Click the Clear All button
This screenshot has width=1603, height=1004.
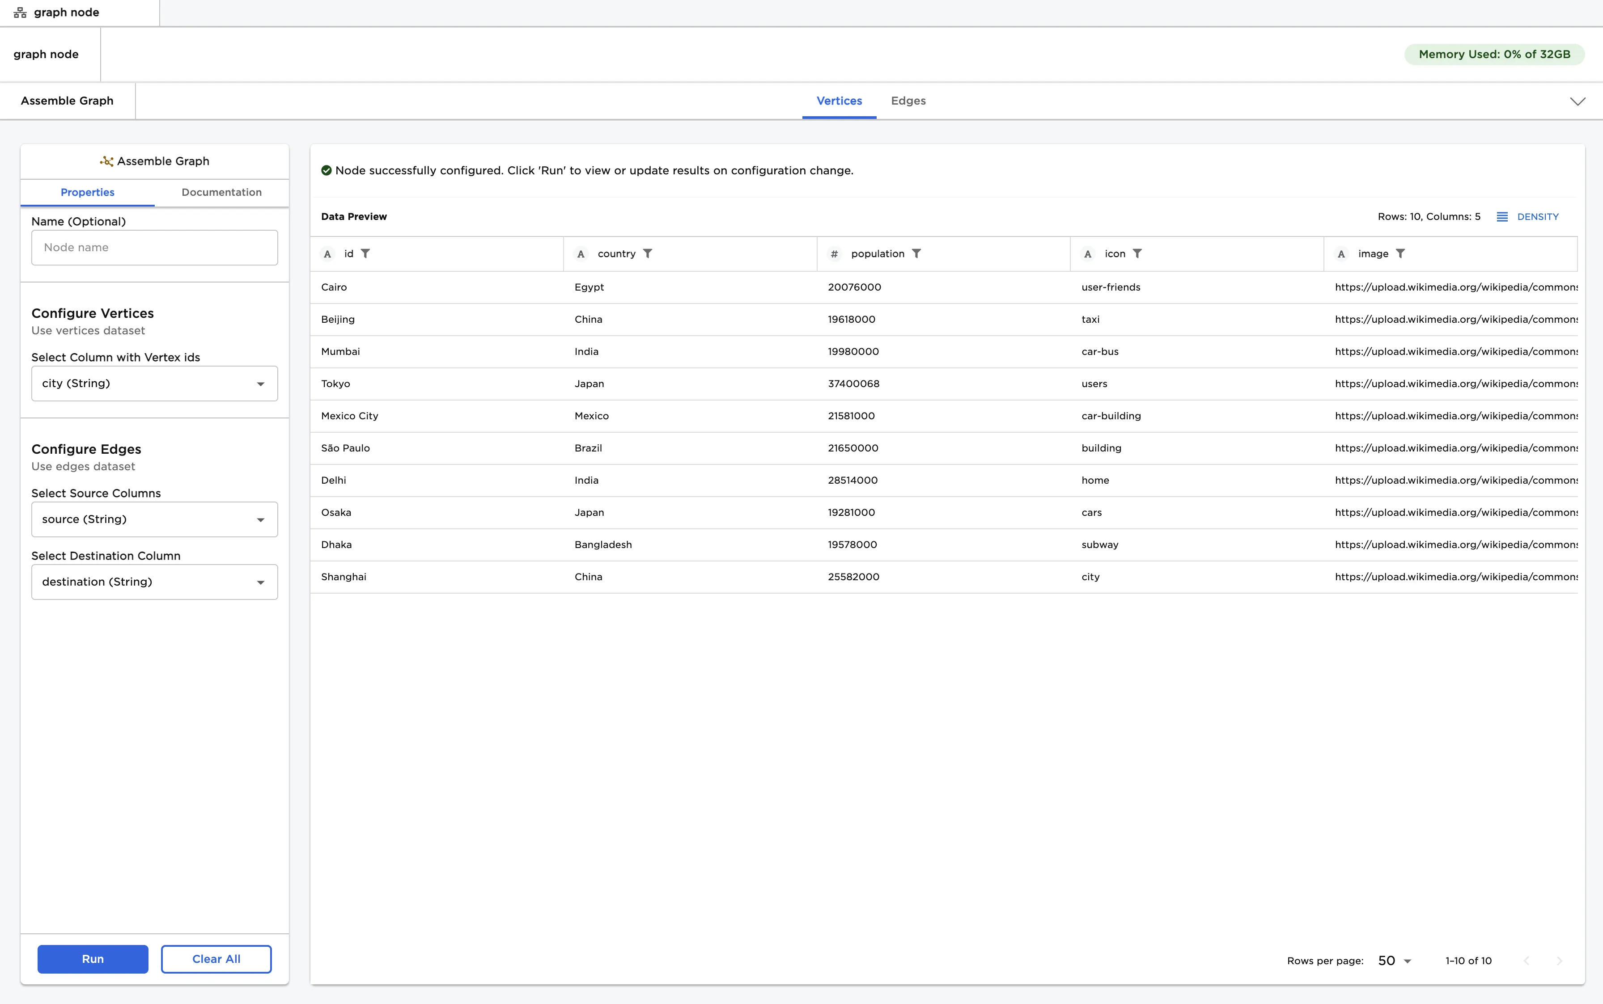[x=216, y=959]
